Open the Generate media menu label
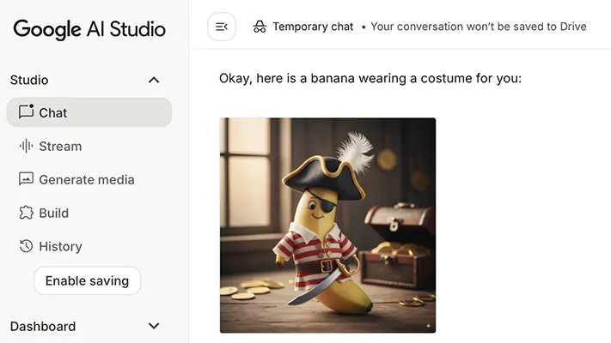This screenshot has width=611, height=343. [x=87, y=179]
